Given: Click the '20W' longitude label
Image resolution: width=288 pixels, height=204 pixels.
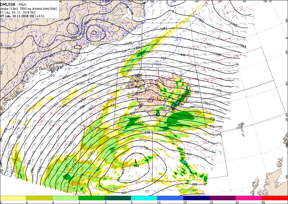Looking at the screenshot, I should pos(152,1).
